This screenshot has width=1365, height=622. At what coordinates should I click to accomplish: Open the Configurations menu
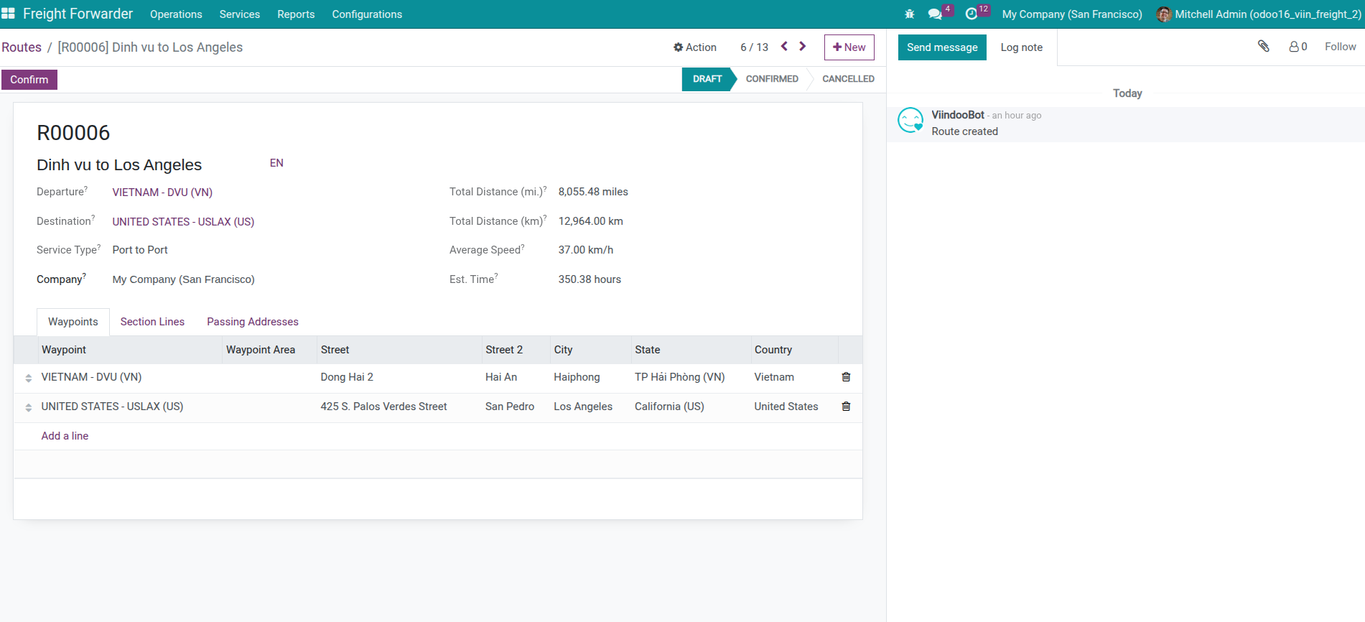pos(366,14)
